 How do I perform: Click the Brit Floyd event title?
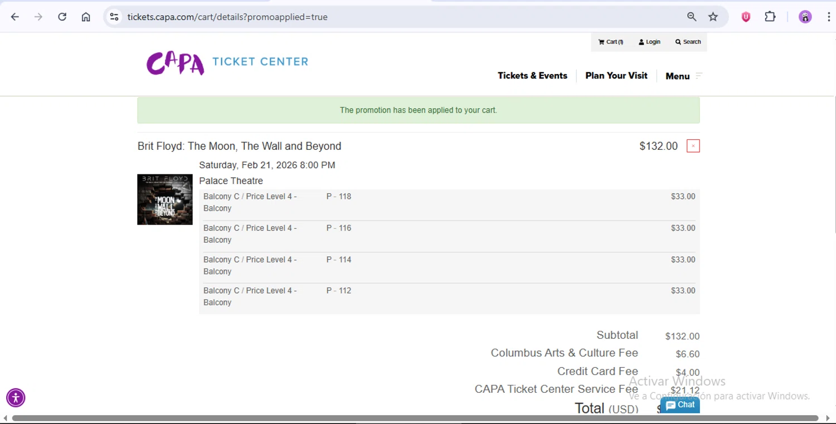pos(240,146)
